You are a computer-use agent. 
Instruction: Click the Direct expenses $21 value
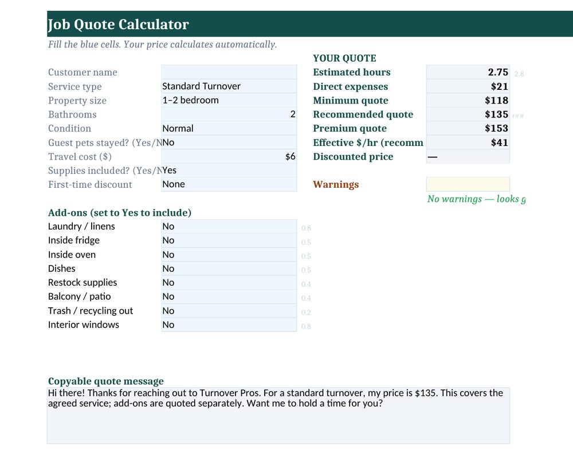click(x=468, y=86)
